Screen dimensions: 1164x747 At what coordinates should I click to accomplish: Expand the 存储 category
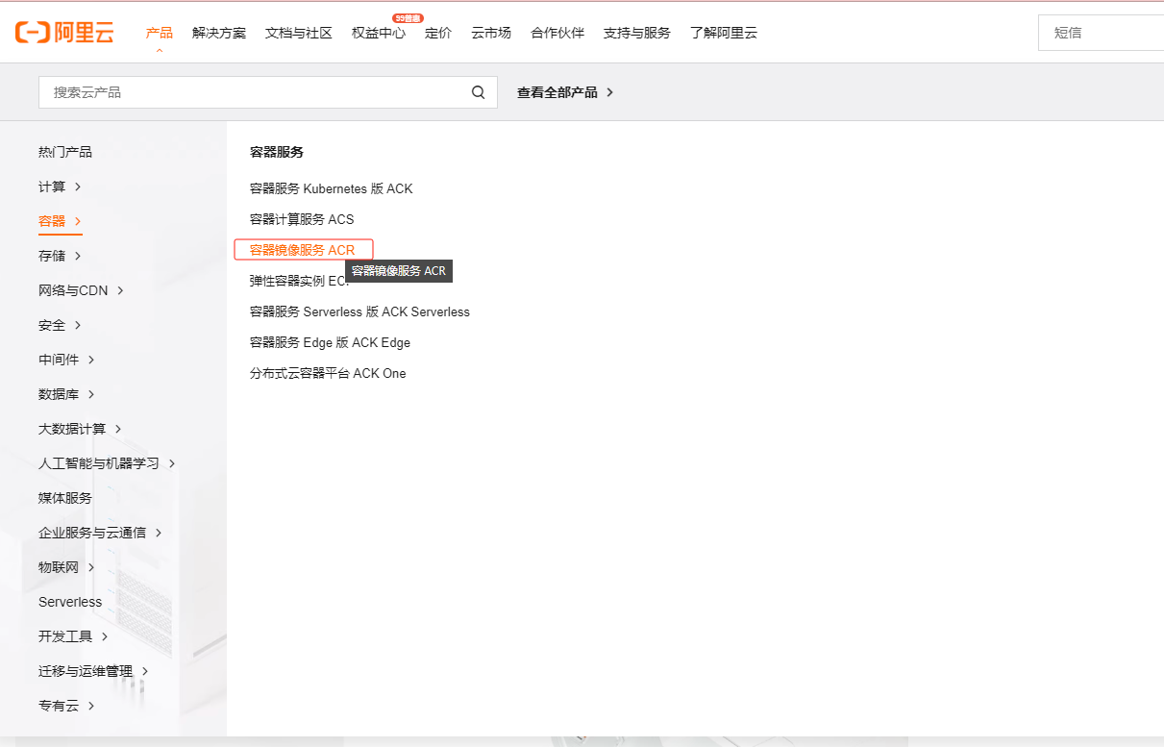coord(60,256)
